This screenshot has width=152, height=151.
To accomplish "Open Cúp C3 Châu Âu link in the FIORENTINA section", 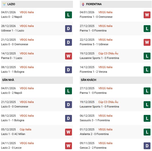I will [x=109, y=53].
